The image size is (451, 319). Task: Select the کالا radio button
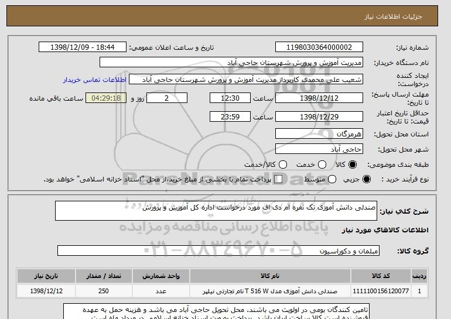[x=353, y=164]
